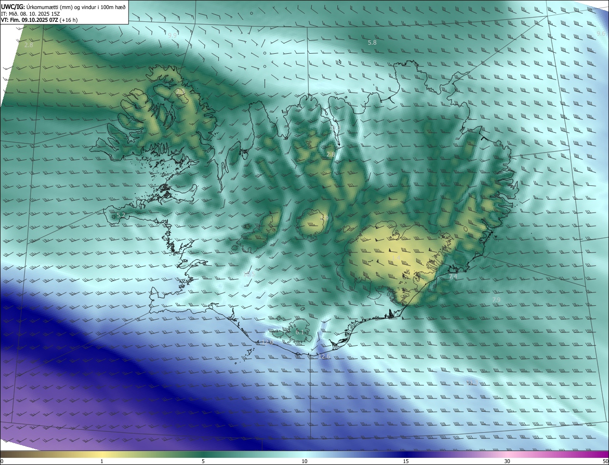Click the "5.8" value label over the northern sea
This screenshot has width=609, height=465.
(x=372, y=43)
